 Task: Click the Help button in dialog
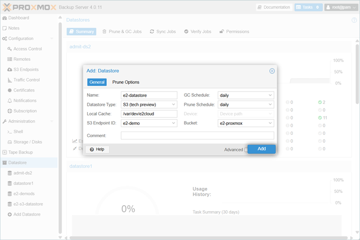97,149
